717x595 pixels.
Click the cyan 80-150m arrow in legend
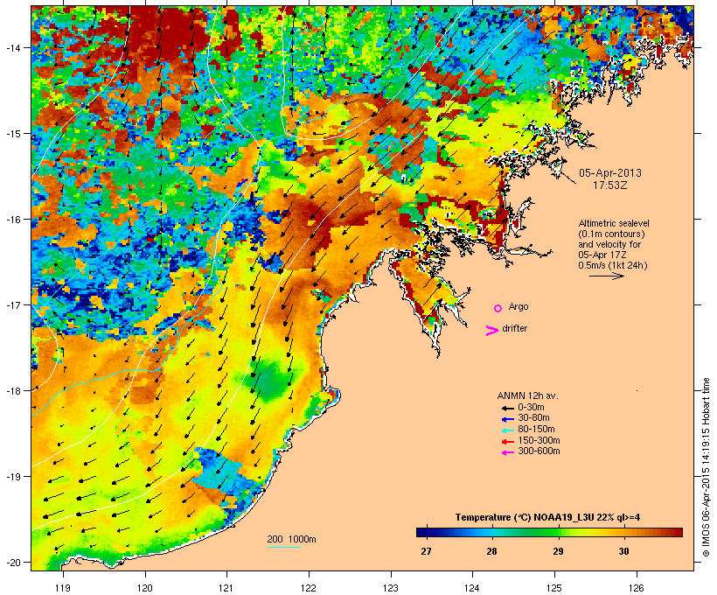pos(507,430)
